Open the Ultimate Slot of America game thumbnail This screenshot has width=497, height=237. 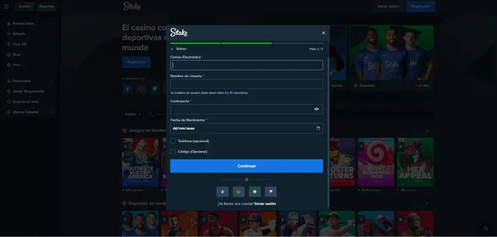click(140, 162)
